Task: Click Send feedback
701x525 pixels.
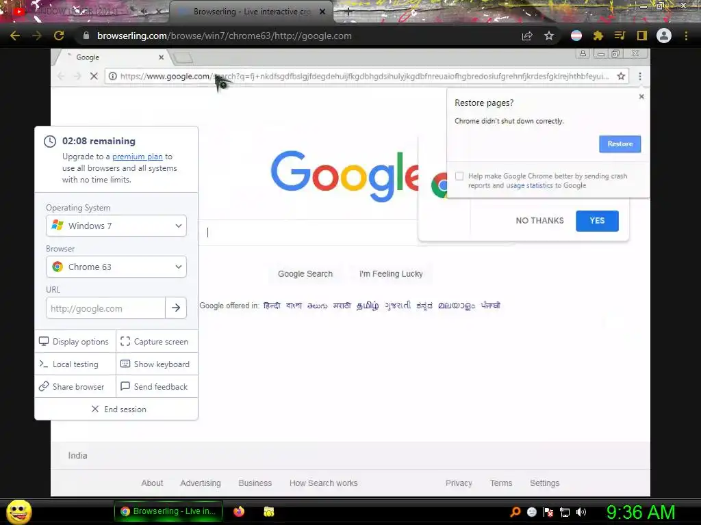Action: click(157, 387)
